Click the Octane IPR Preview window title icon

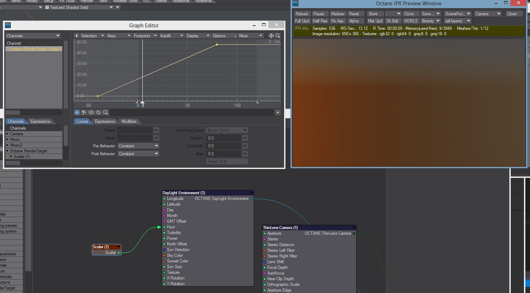(295, 4)
